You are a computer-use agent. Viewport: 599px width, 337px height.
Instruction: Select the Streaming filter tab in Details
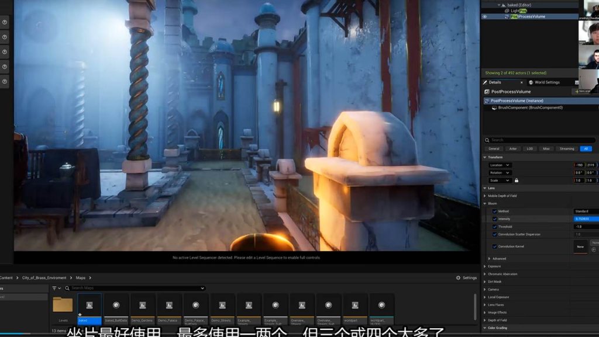567,149
